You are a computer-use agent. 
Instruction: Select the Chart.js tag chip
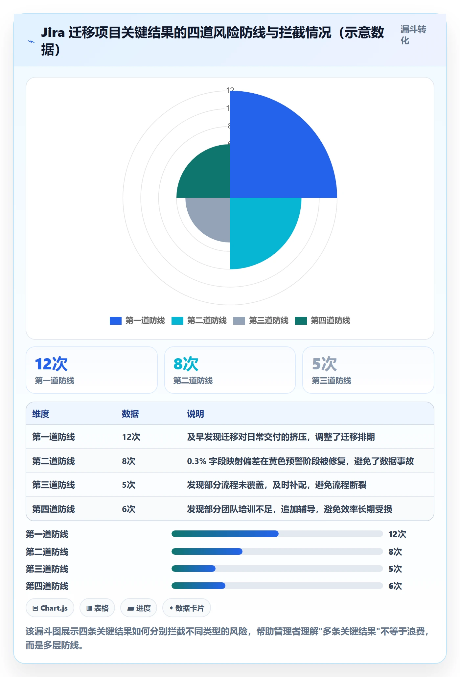[50, 608]
